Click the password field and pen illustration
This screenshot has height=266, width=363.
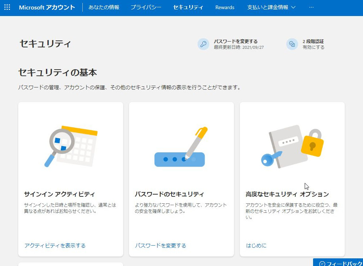coord(181,146)
